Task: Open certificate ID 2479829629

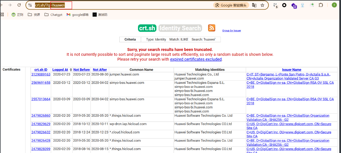Action: [41, 124]
